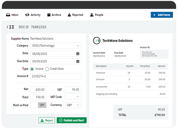Toggle the Mark as Paid switch

tap(38, 105)
